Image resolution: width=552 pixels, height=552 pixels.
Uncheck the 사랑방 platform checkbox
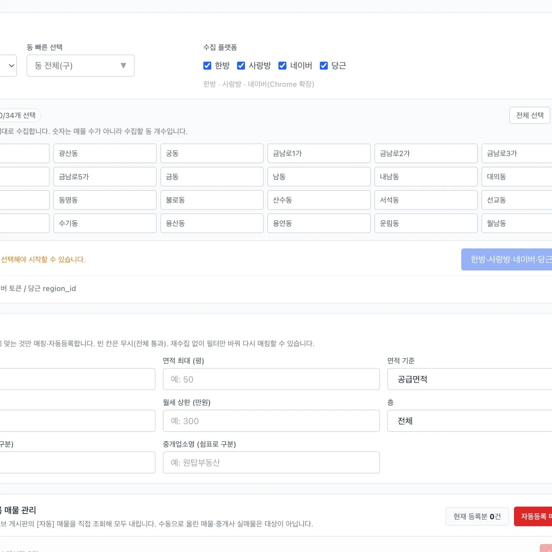click(x=241, y=66)
